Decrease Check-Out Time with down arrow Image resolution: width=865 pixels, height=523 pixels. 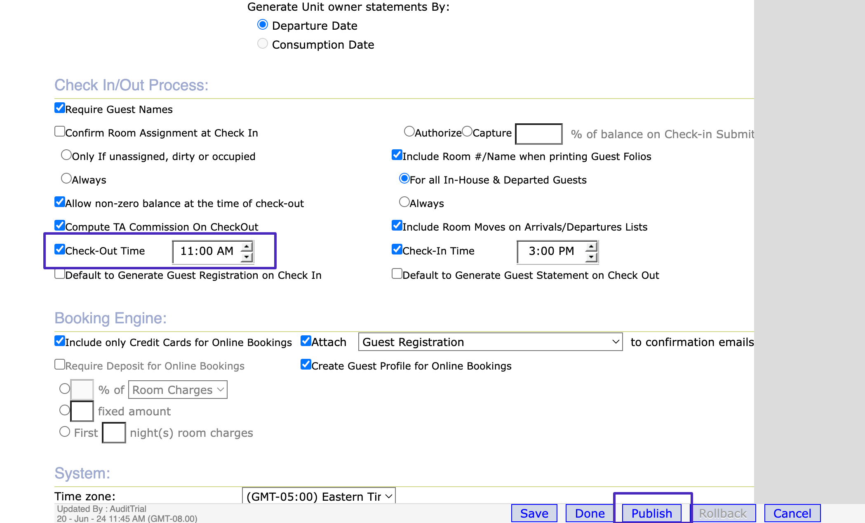(247, 257)
